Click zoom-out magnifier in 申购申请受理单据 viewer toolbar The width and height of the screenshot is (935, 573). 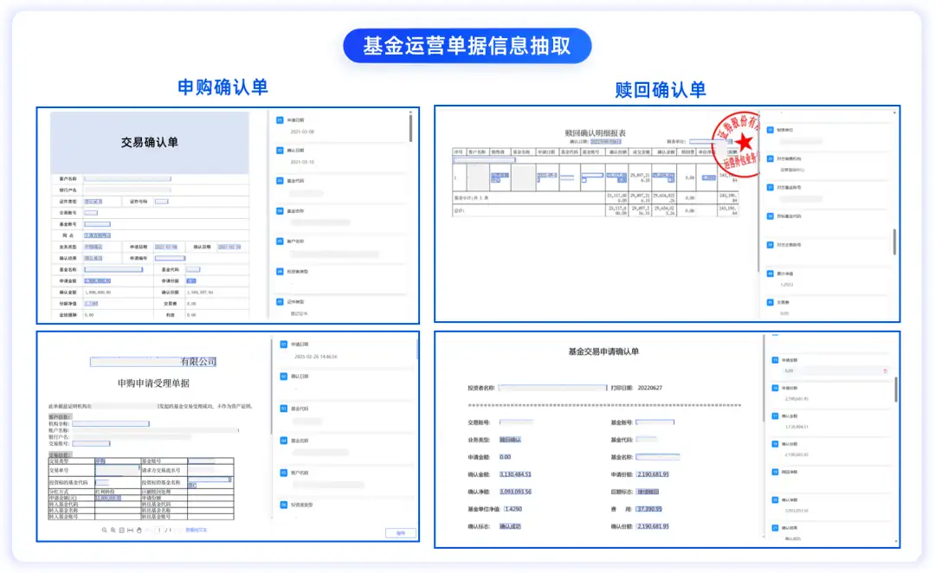[x=105, y=530]
